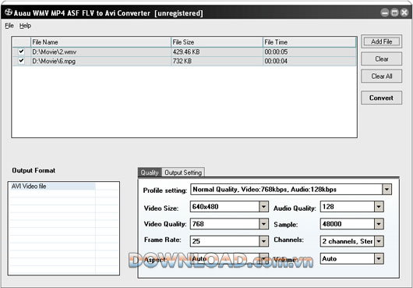Image resolution: width=413 pixels, height=288 pixels.
Task: Click the Clear button
Action: 381,59
